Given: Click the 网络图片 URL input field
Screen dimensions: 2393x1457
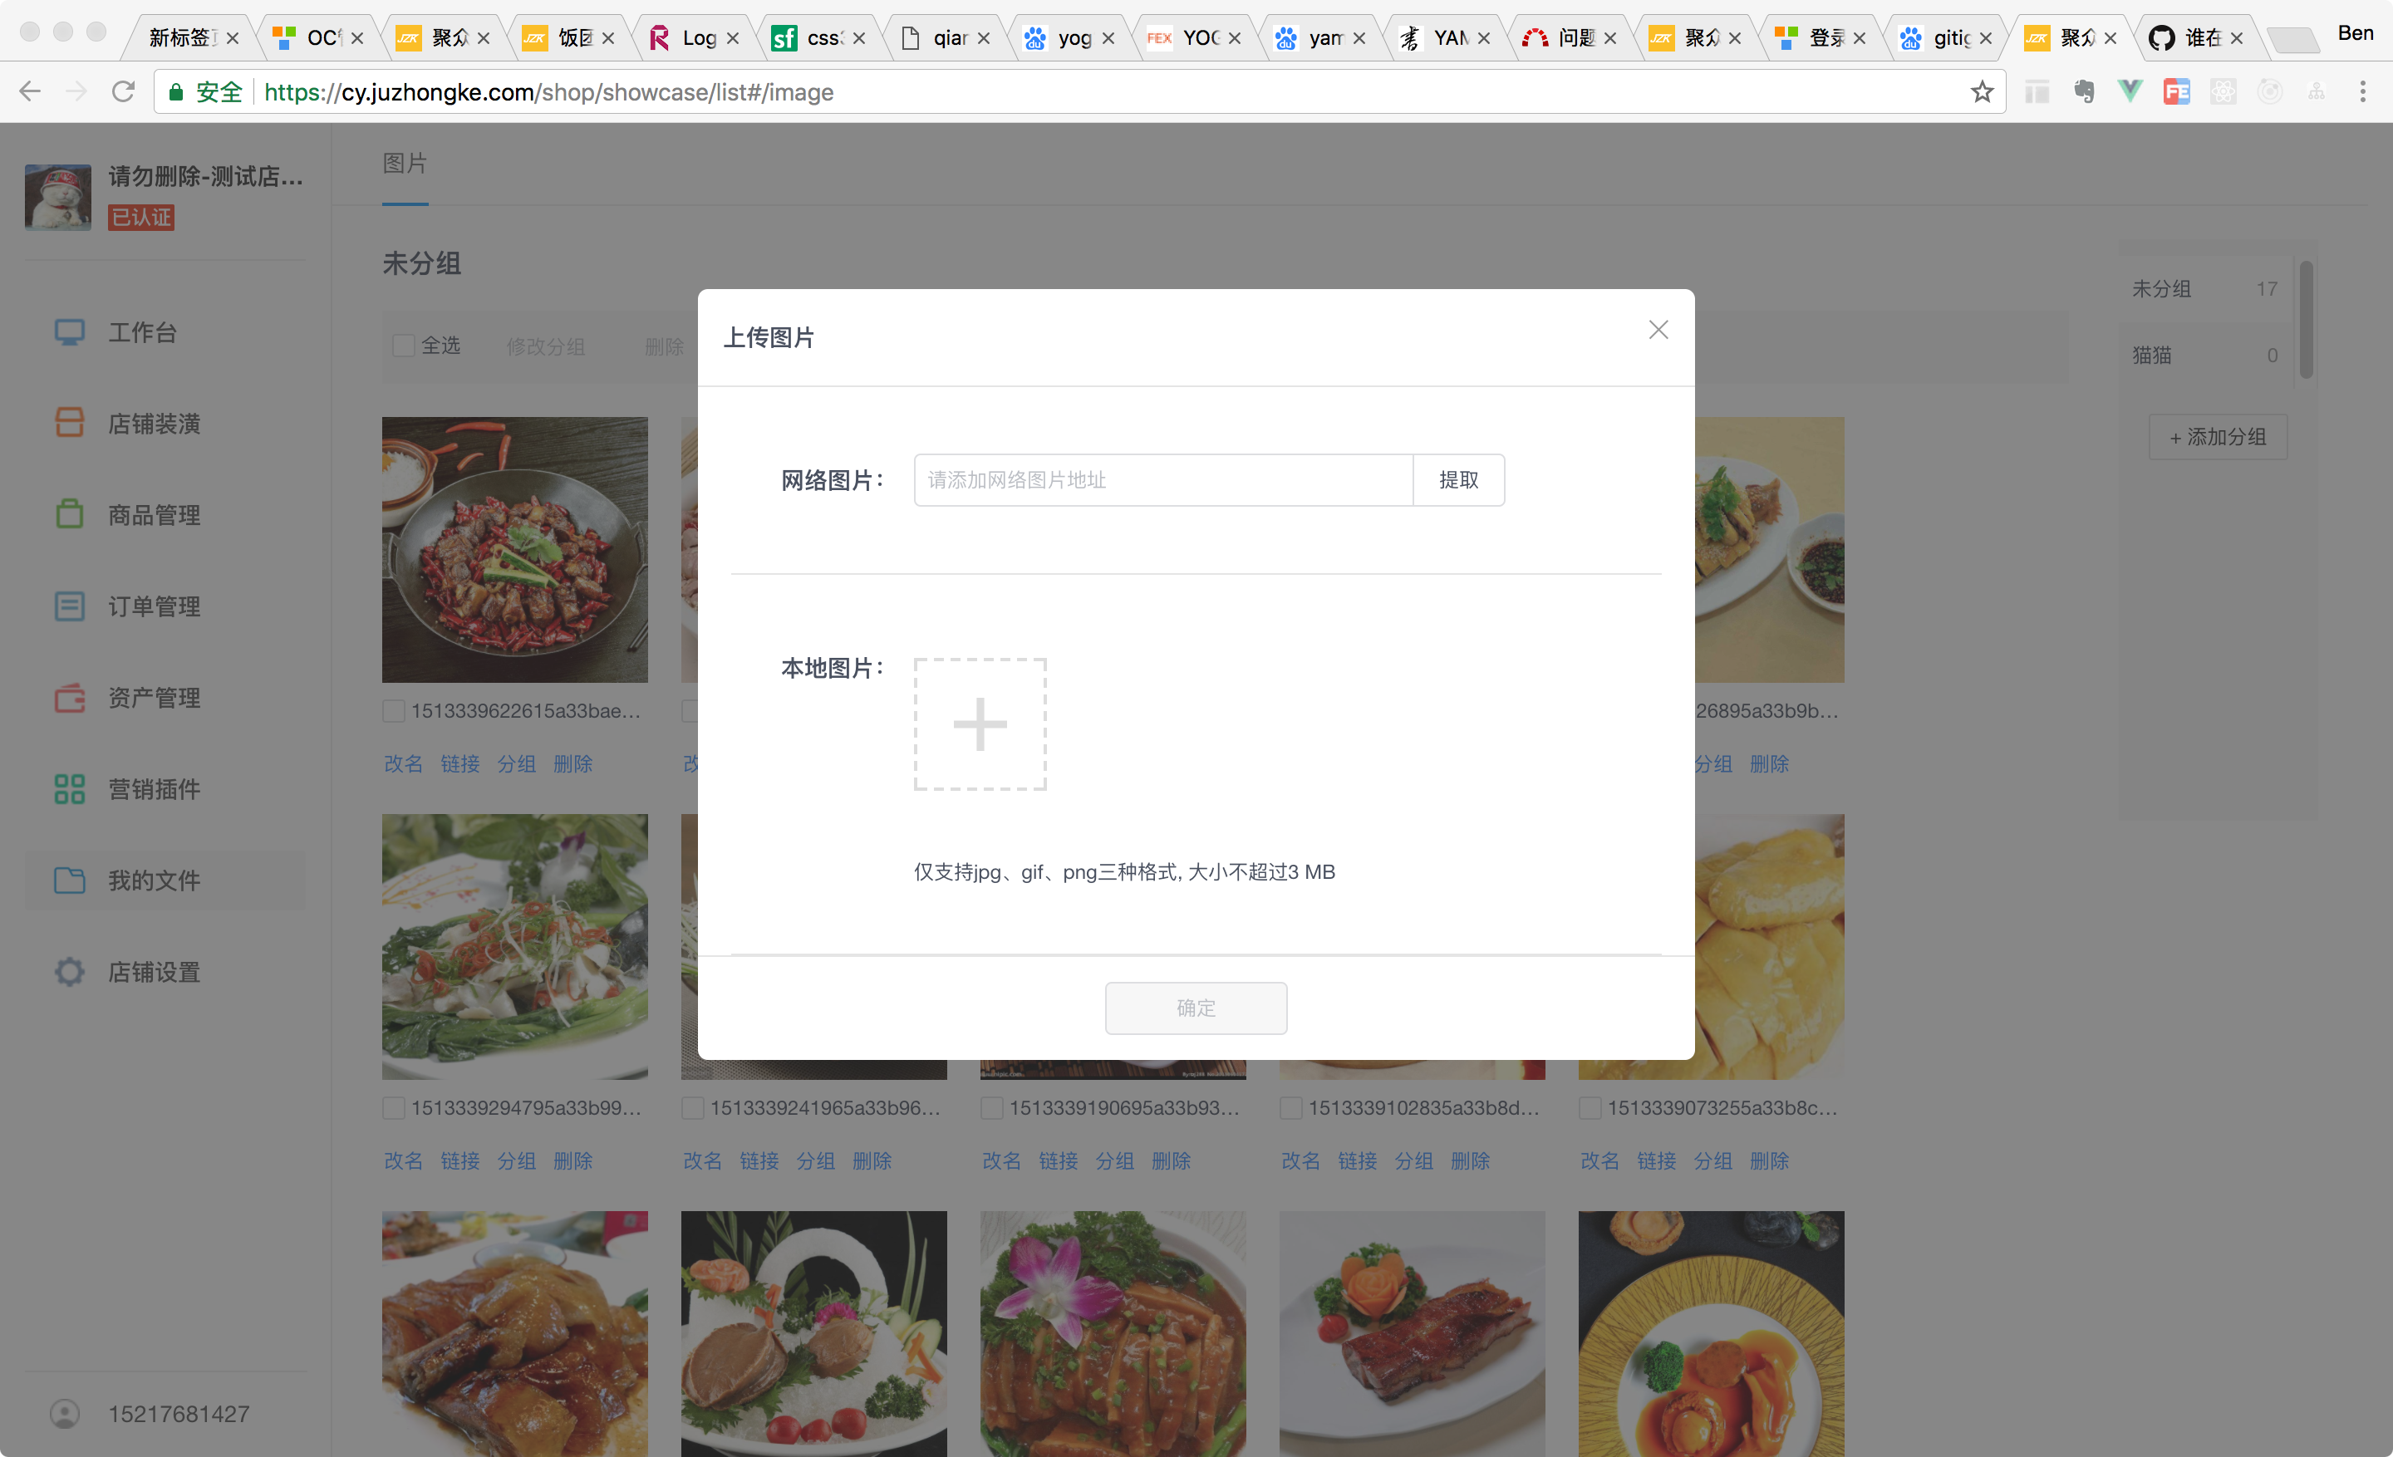Looking at the screenshot, I should pos(1162,479).
